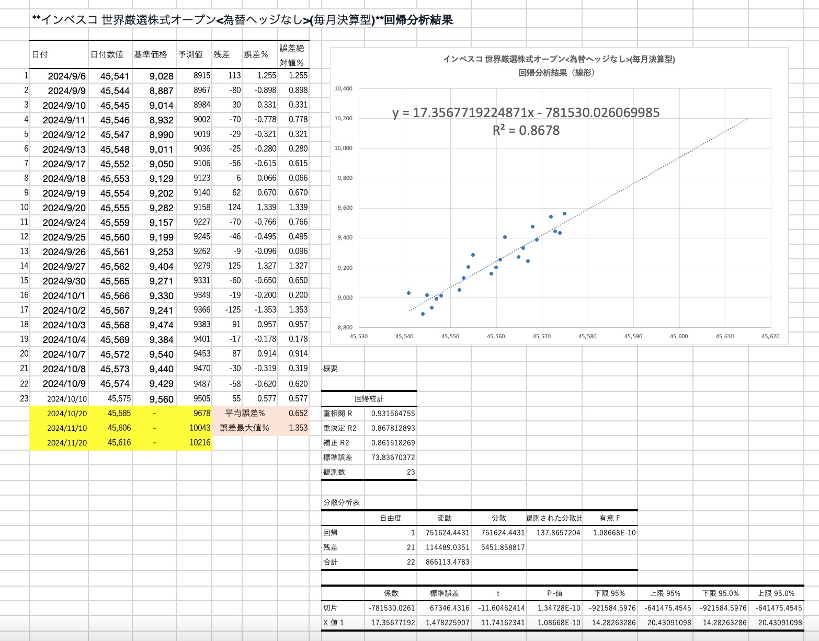Viewport: 819px width, 641px height.
Task: Select predicted value cell 10043
Action: click(200, 428)
